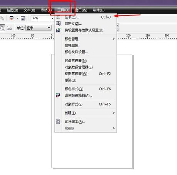Click the run script icon in menu
Screen dimensions: 177x175
coord(58,121)
